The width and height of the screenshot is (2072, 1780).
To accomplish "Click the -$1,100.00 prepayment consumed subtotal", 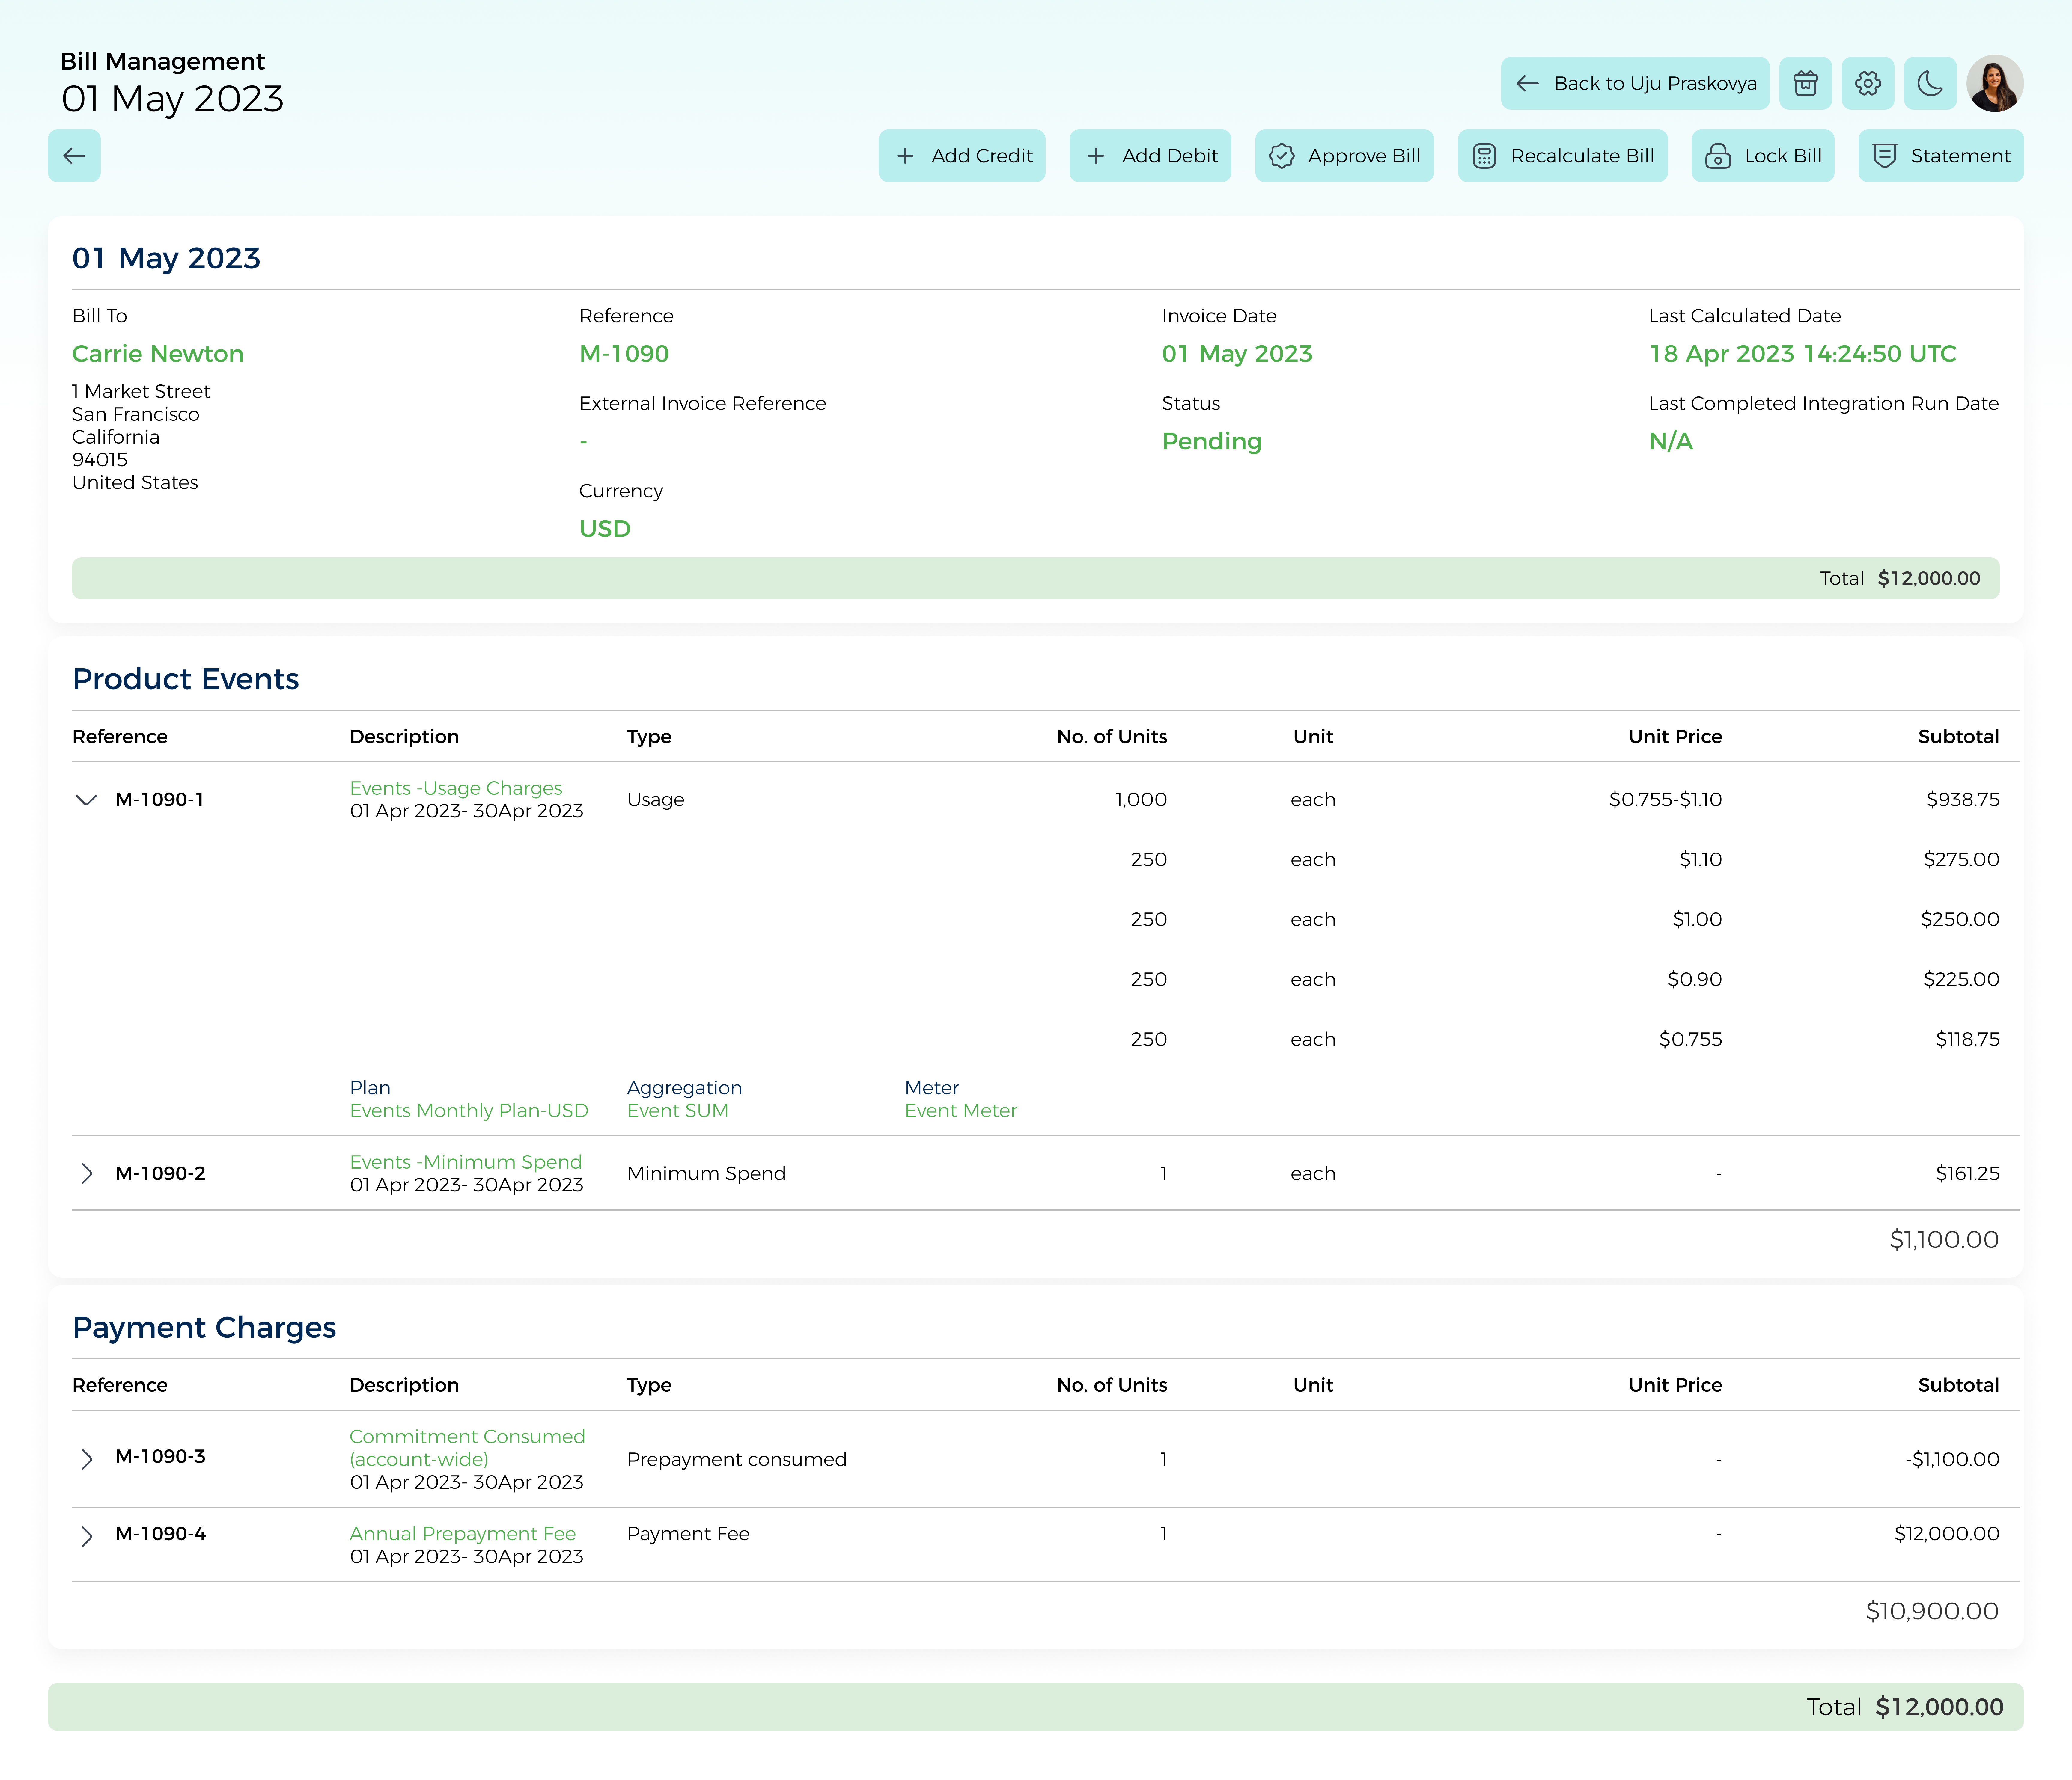I will point(1952,1459).
